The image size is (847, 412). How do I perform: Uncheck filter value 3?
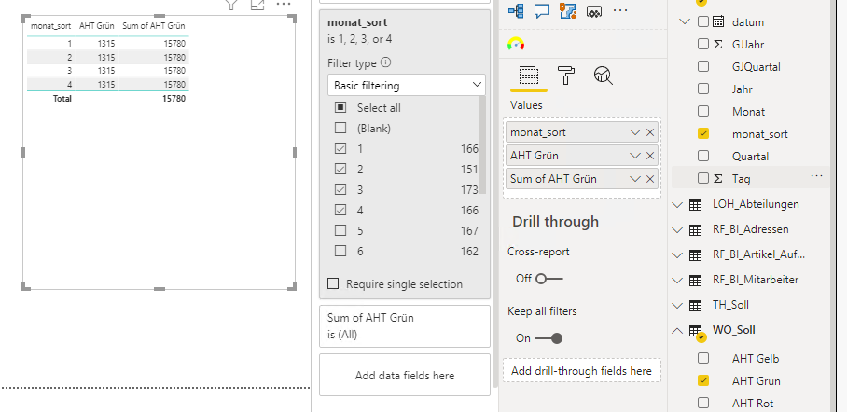tap(340, 189)
